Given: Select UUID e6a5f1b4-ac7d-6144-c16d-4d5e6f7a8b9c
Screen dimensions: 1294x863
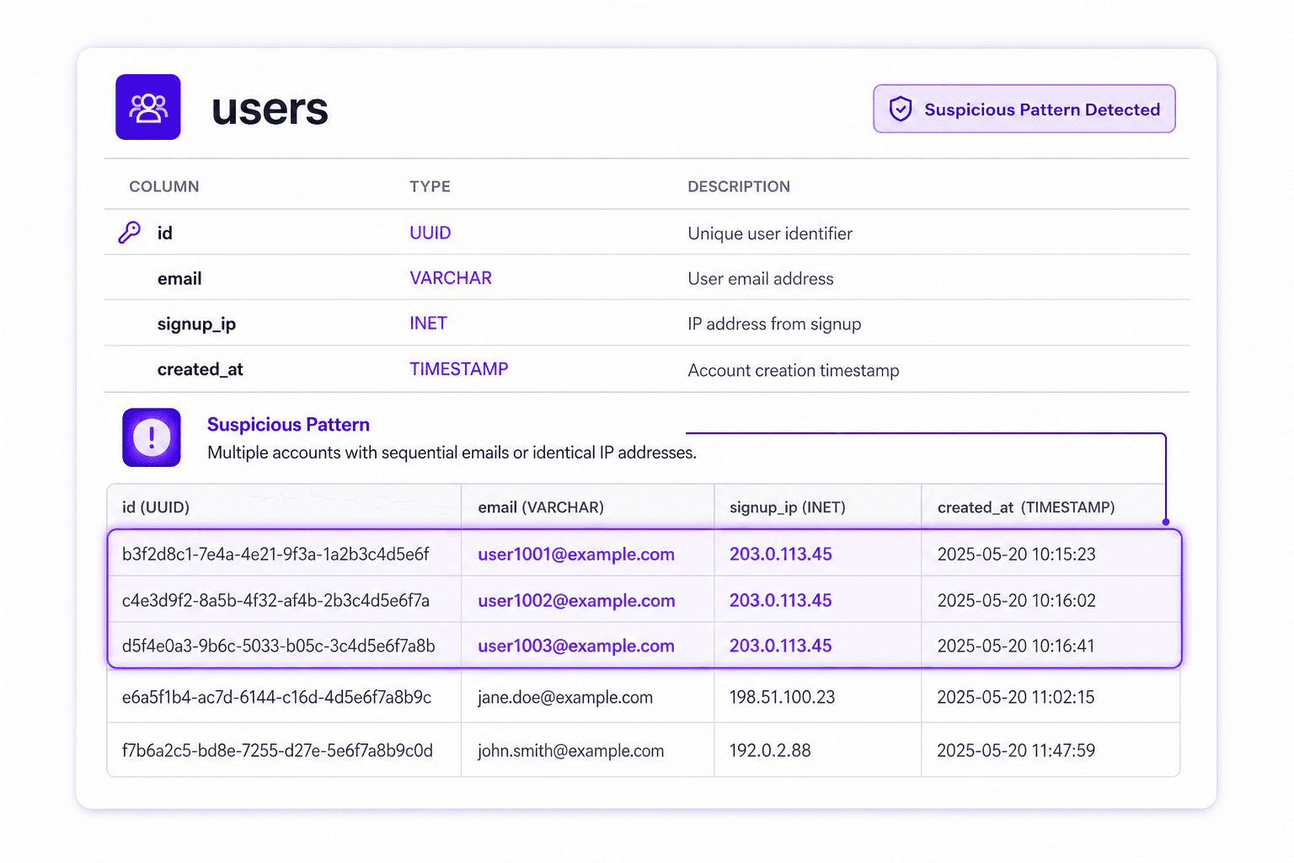Looking at the screenshot, I should [x=276, y=698].
